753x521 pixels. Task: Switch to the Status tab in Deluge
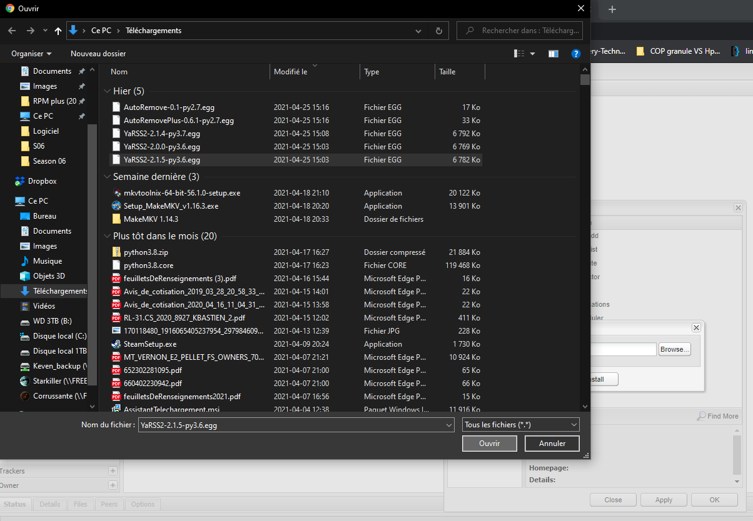tap(15, 505)
